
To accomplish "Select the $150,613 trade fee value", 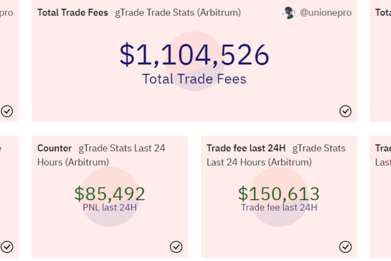I will [x=279, y=193].
